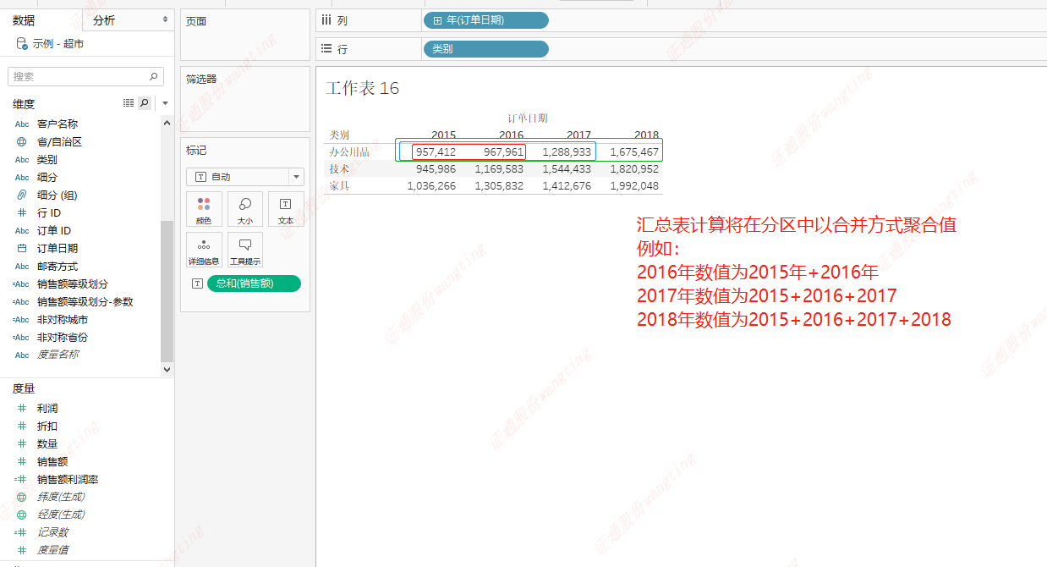Click the globe icon of 省/自治区

click(22, 142)
